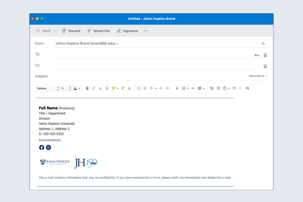Open the highlight color dropdown arrow
Screen dimensions: 303x202
click(118, 88)
